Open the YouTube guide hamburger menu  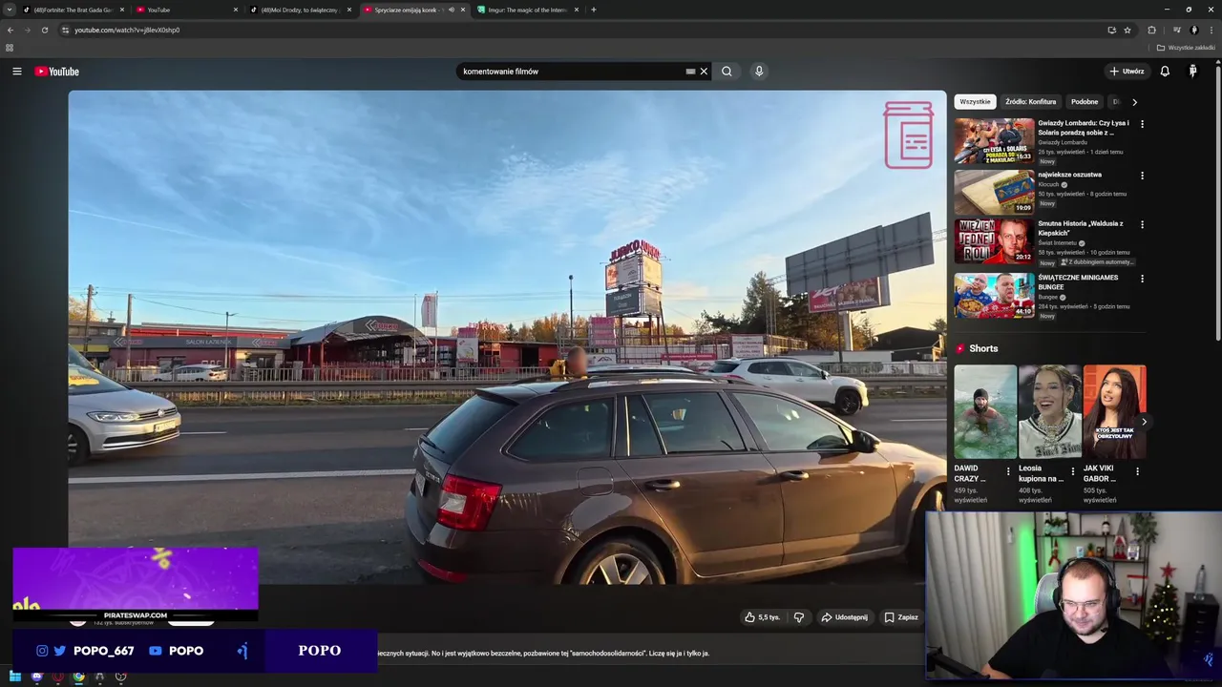16,72
